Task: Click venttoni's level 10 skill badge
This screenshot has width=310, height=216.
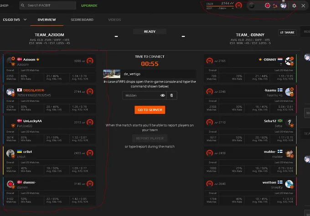Action: pyautogui.click(x=210, y=184)
